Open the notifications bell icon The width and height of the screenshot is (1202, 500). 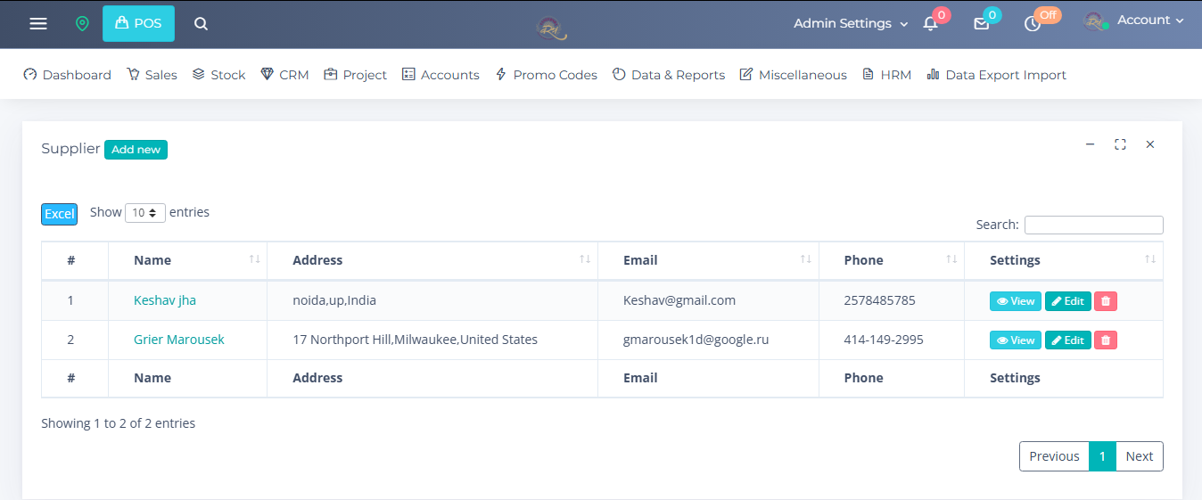[x=930, y=24]
